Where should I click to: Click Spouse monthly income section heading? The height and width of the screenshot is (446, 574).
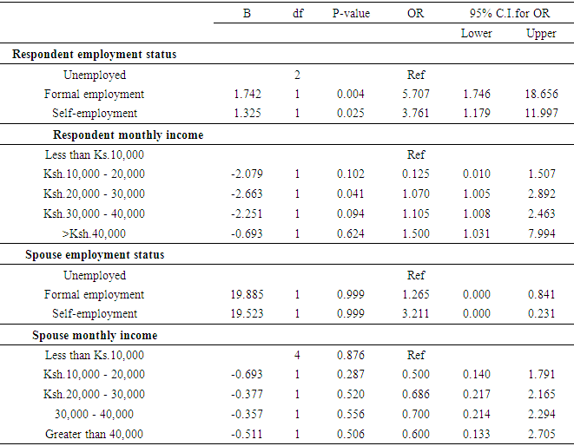coord(95,335)
